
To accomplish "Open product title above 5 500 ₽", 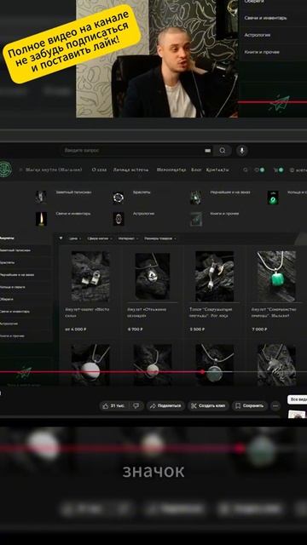I will [211, 313].
